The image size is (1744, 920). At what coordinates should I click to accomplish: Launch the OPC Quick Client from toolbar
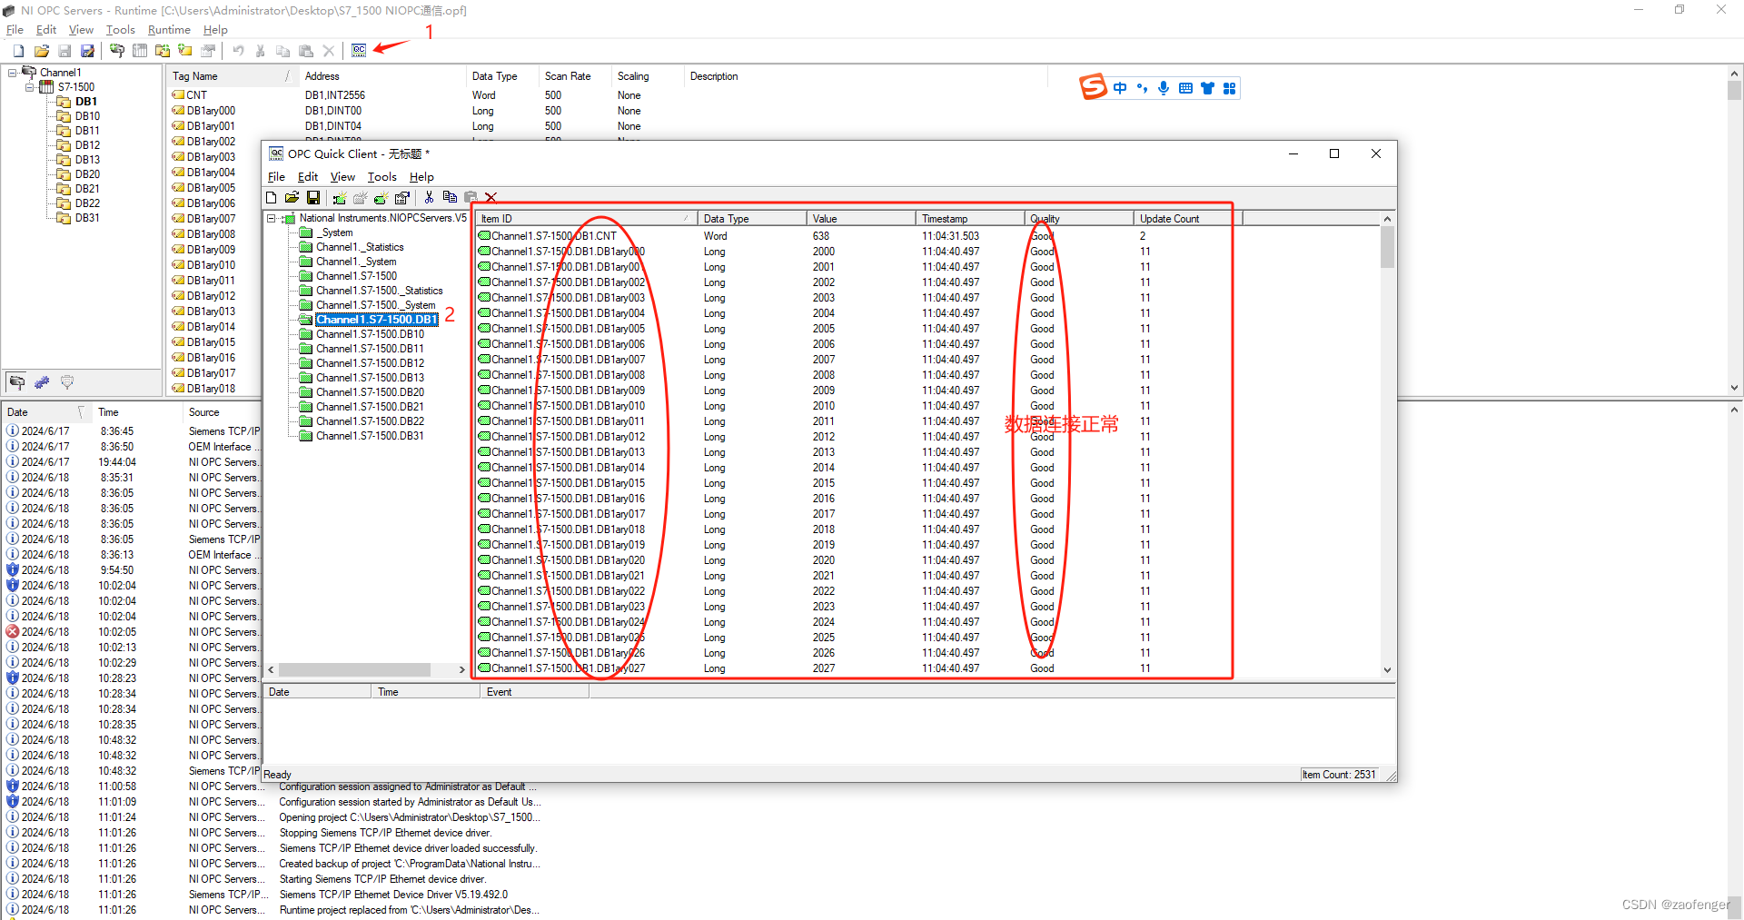click(x=360, y=51)
